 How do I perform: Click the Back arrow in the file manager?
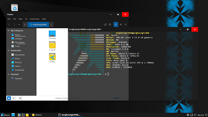9,25
